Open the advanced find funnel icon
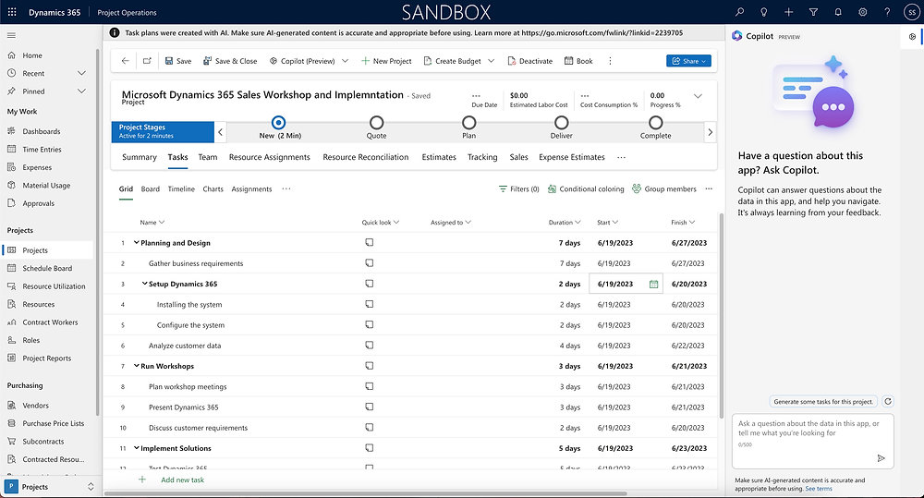Image resolution: width=924 pixels, height=498 pixels. tap(813, 12)
